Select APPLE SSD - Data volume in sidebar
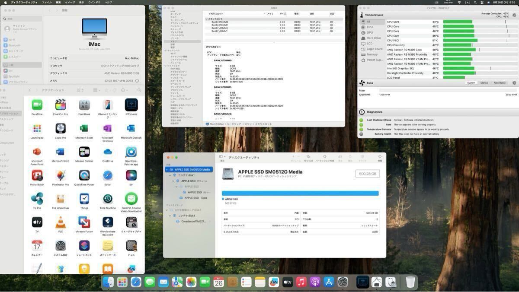Image resolution: width=519 pixels, height=292 pixels. coord(193,198)
